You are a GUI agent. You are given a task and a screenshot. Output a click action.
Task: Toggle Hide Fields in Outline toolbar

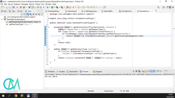[x=30, y=14]
